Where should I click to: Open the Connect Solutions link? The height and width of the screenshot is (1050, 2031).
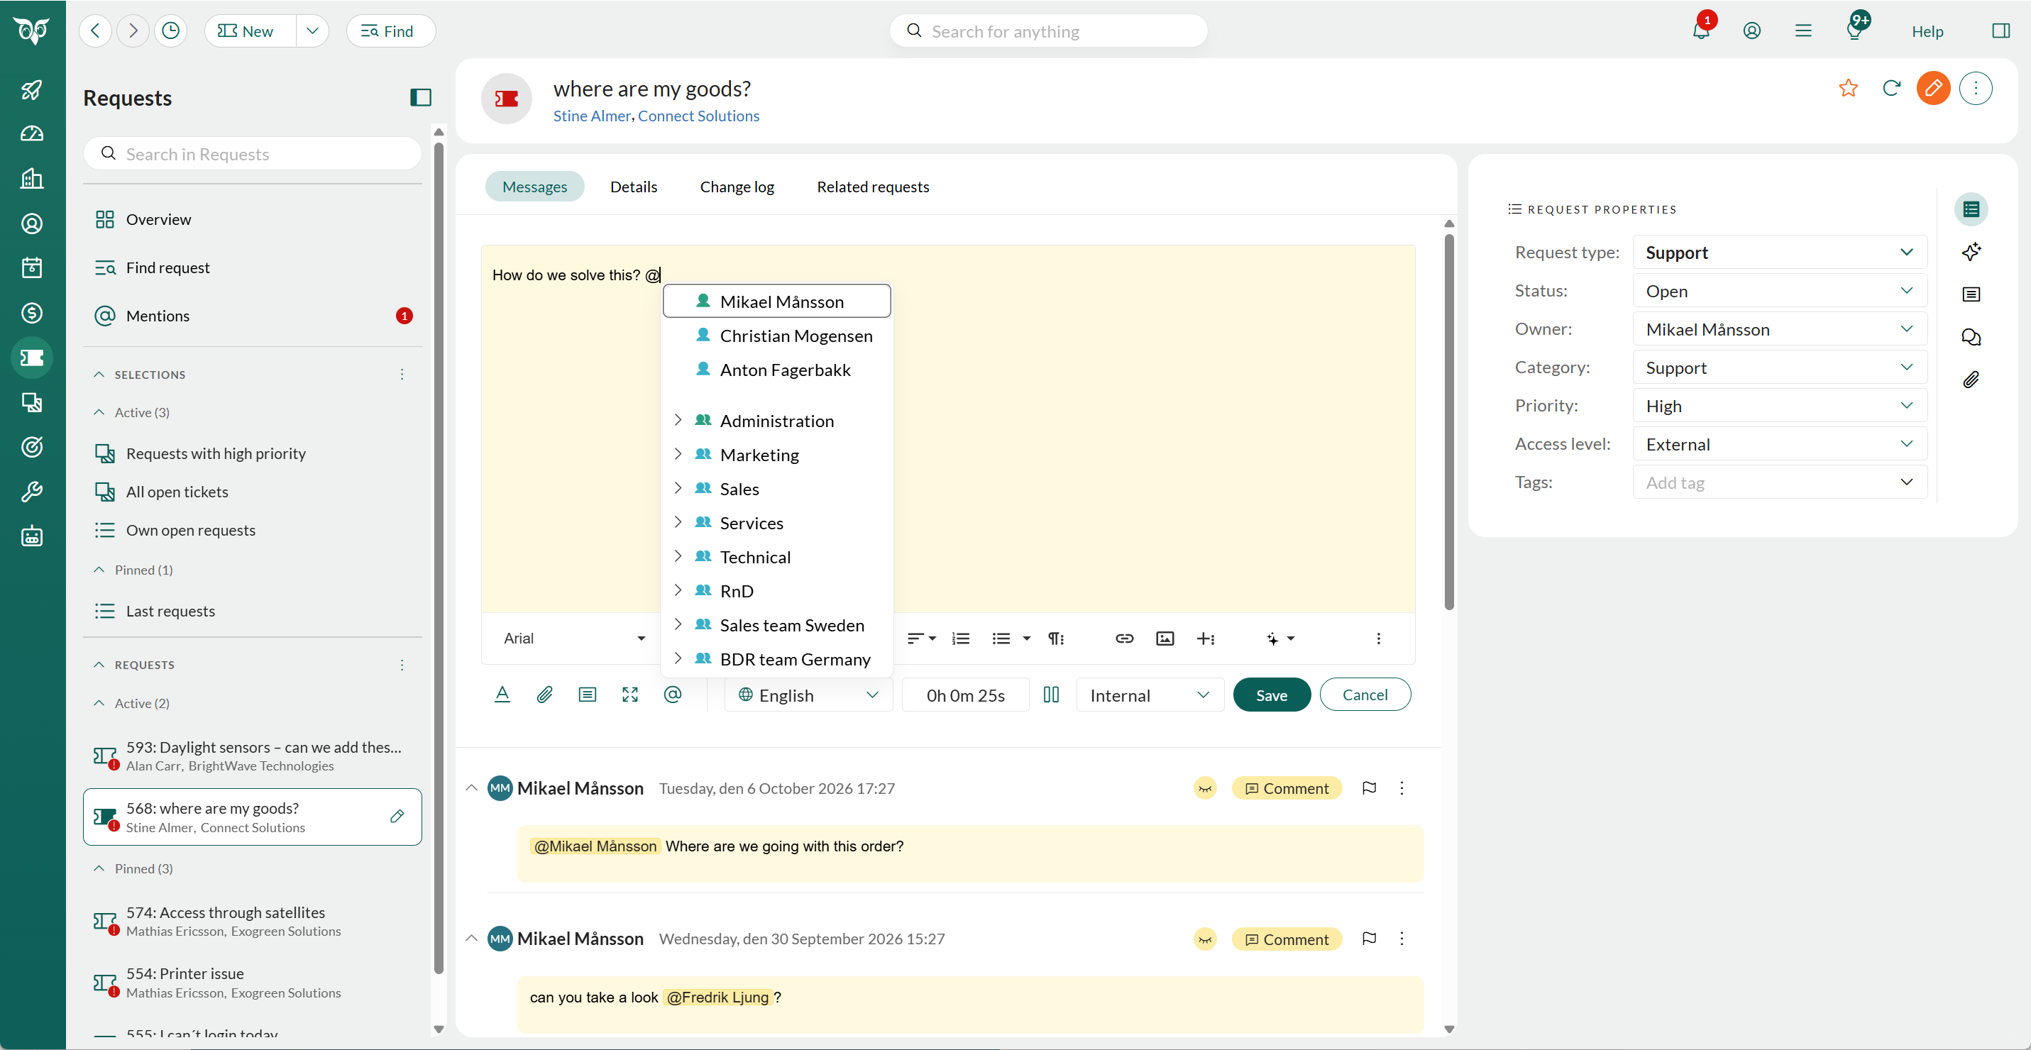coord(698,116)
